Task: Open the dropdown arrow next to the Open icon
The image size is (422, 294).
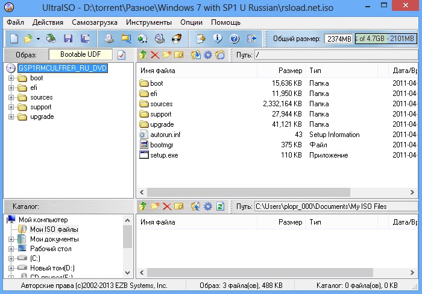Action: coord(38,39)
